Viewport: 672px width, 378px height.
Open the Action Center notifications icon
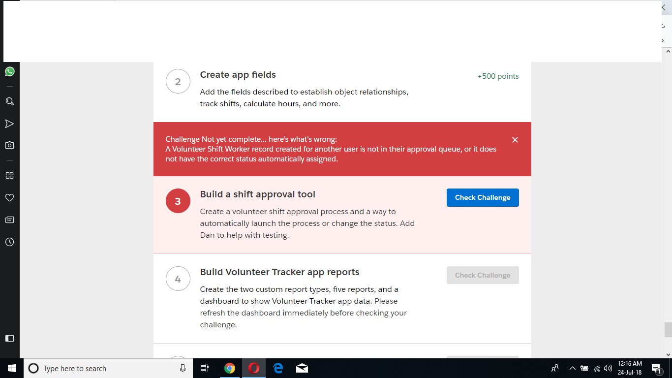point(656,368)
